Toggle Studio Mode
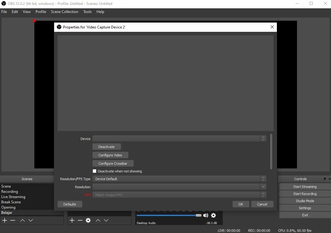The image size is (331, 233). click(x=305, y=201)
